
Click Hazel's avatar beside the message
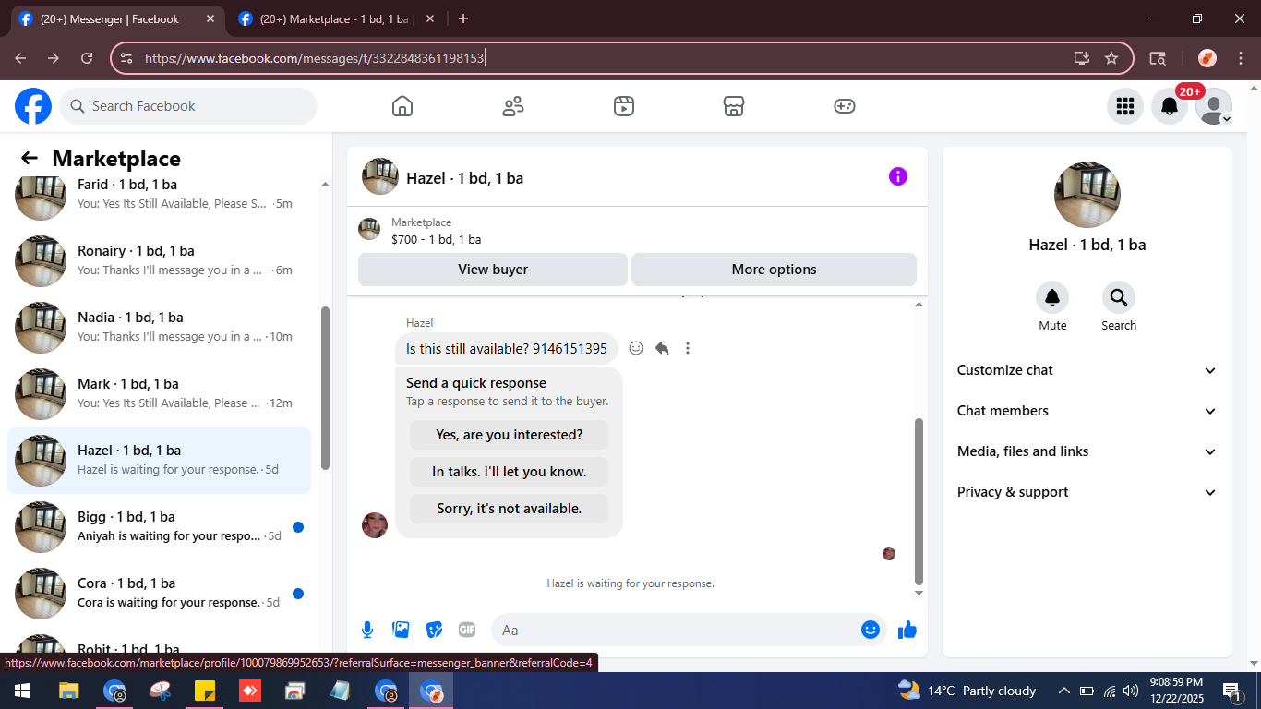[x=375, y=525]
